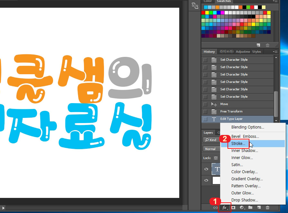
Task: Delete layer with Layers panel trash icon
Action: [268, 208]
